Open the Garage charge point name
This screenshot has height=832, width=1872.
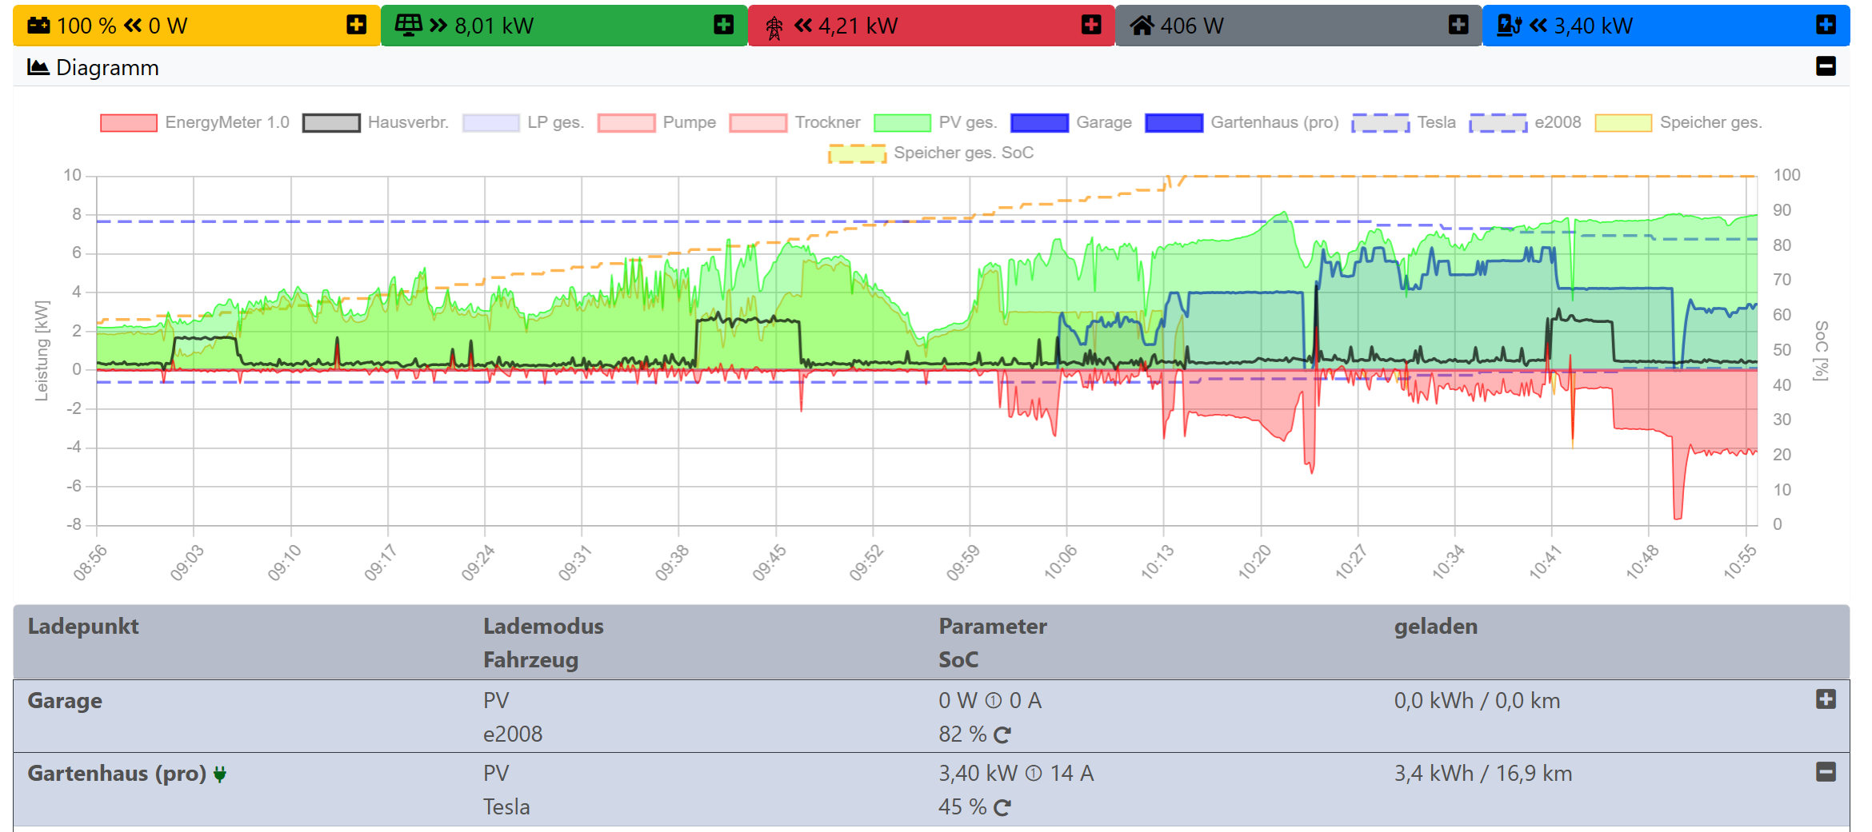point(65,700)
